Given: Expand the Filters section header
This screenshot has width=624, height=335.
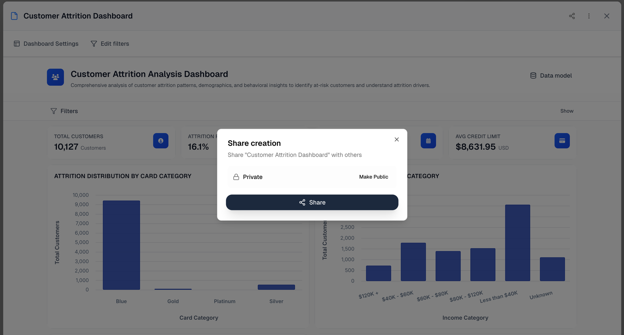Looking at the screenshot, I should (64, 111).
